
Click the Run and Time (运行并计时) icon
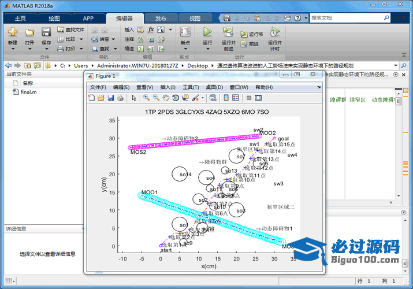275,32
